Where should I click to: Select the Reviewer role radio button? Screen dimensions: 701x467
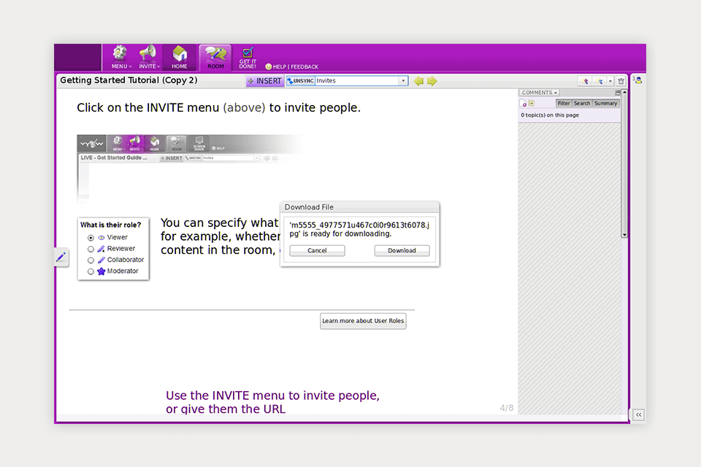[x=91, y=249]
